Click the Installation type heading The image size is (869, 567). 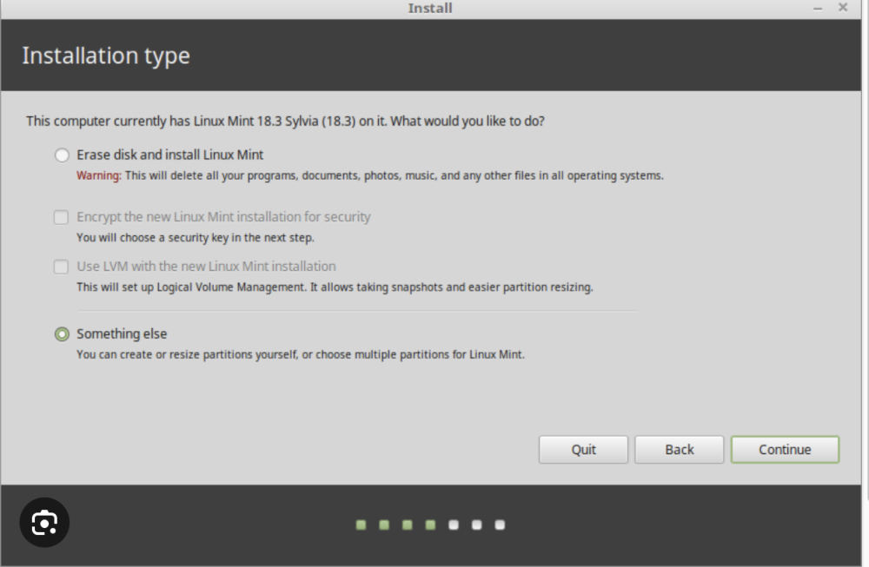pyautogui.click(x=106, y=56)
